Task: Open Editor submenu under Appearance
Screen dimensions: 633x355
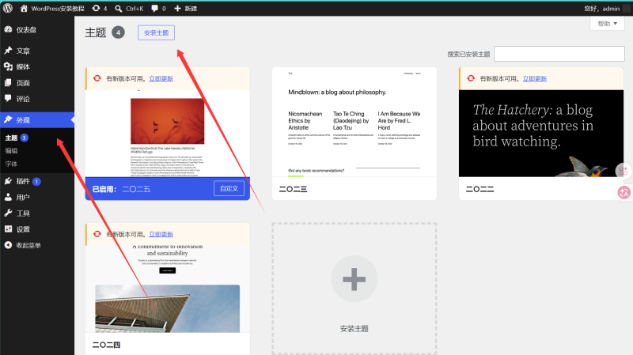Action: click(11, 150)
